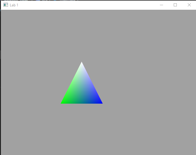
Task: Click the center of the gradient triangle
Action: tap(82, 90)
